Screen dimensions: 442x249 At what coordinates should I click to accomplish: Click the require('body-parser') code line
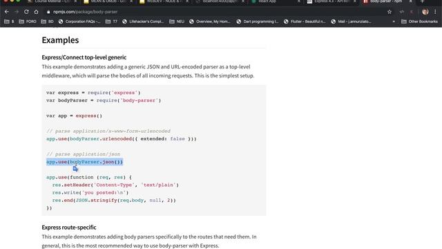(x=104, y=100)
